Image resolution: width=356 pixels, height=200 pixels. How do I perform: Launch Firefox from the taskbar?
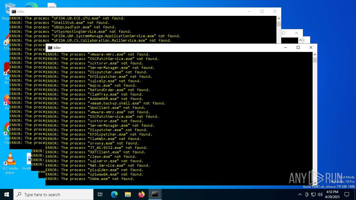pos(141,194)
